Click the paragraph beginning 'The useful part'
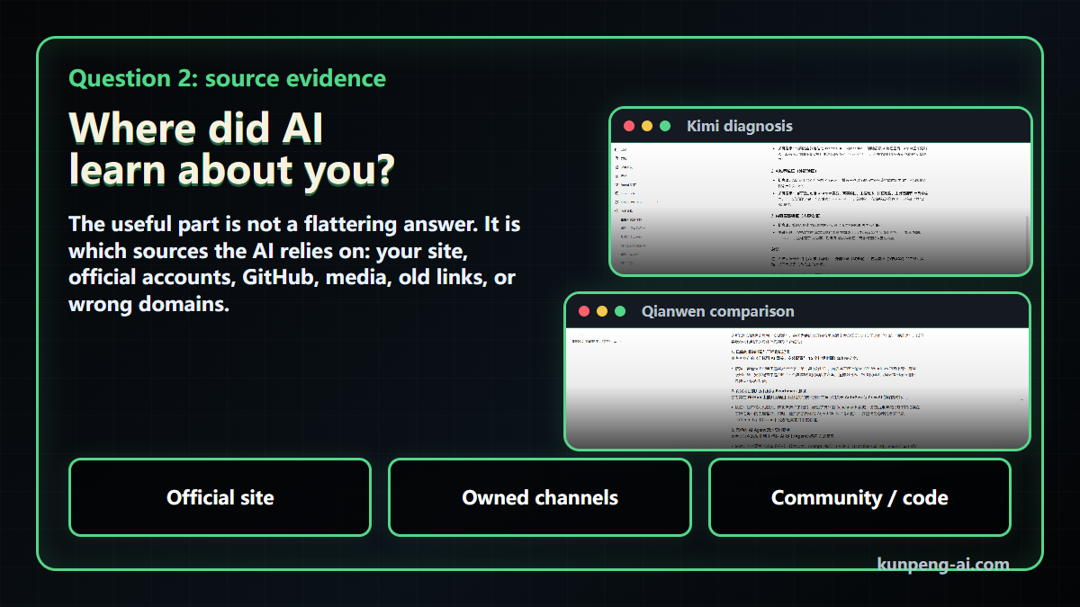1080x607 pixels. point(294,263)
